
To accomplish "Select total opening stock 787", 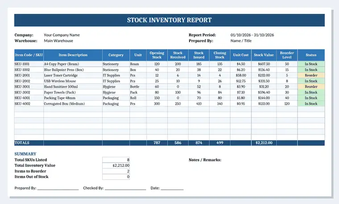I will pyautogui.click(x=157, y=143).
